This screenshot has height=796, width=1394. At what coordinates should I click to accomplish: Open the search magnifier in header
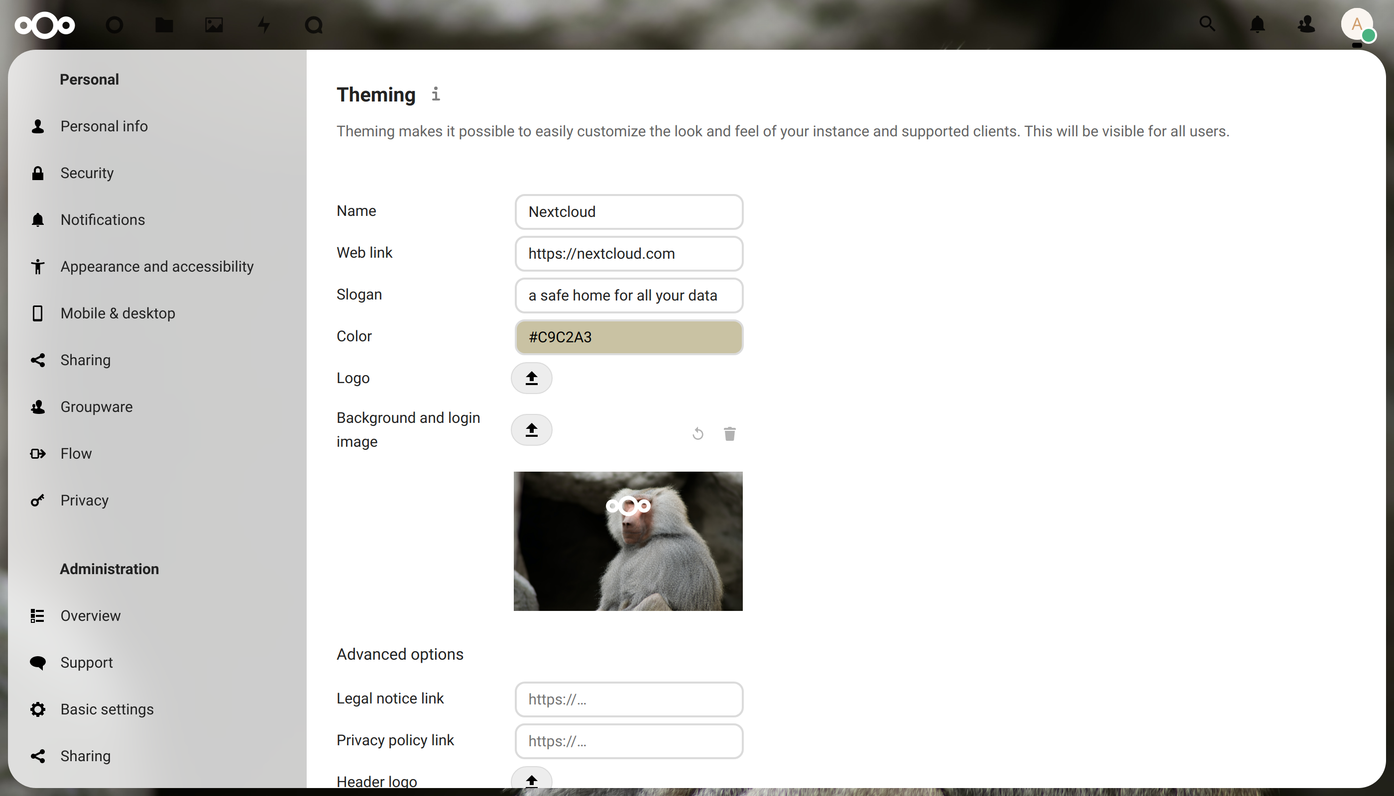pyautogui.click(x=1207, y=23)
